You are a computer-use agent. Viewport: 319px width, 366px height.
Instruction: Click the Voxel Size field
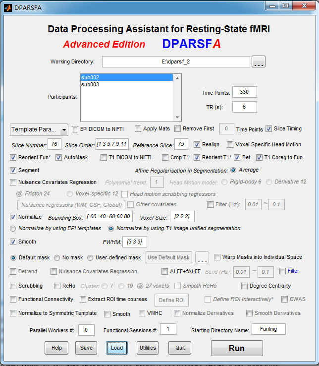coord(182,216)
